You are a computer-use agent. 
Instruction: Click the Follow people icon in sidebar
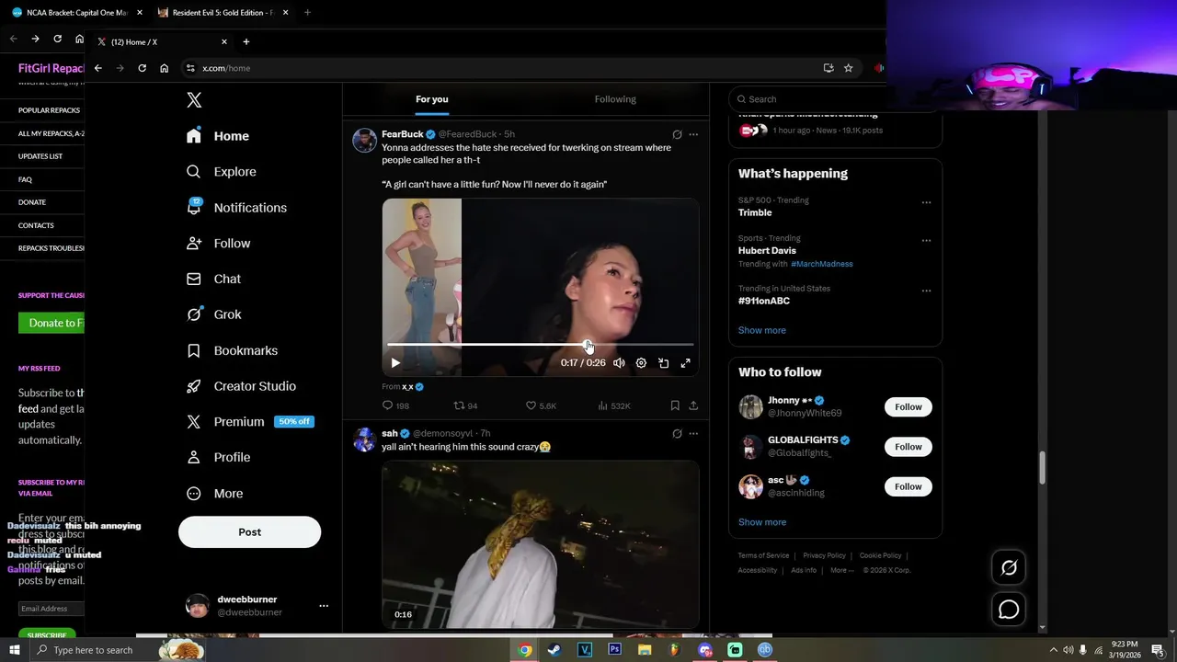click(x=194, y=244)
